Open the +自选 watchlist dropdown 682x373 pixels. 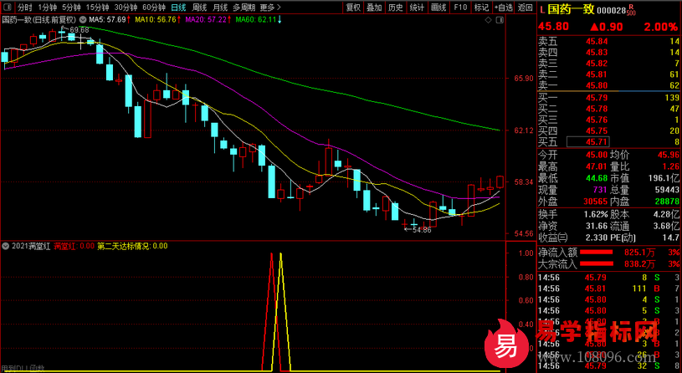(x=502, y=8)
